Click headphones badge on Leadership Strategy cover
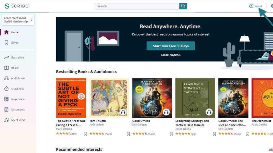273x153 pixels. pyautogui.click(x=209, y=112)
